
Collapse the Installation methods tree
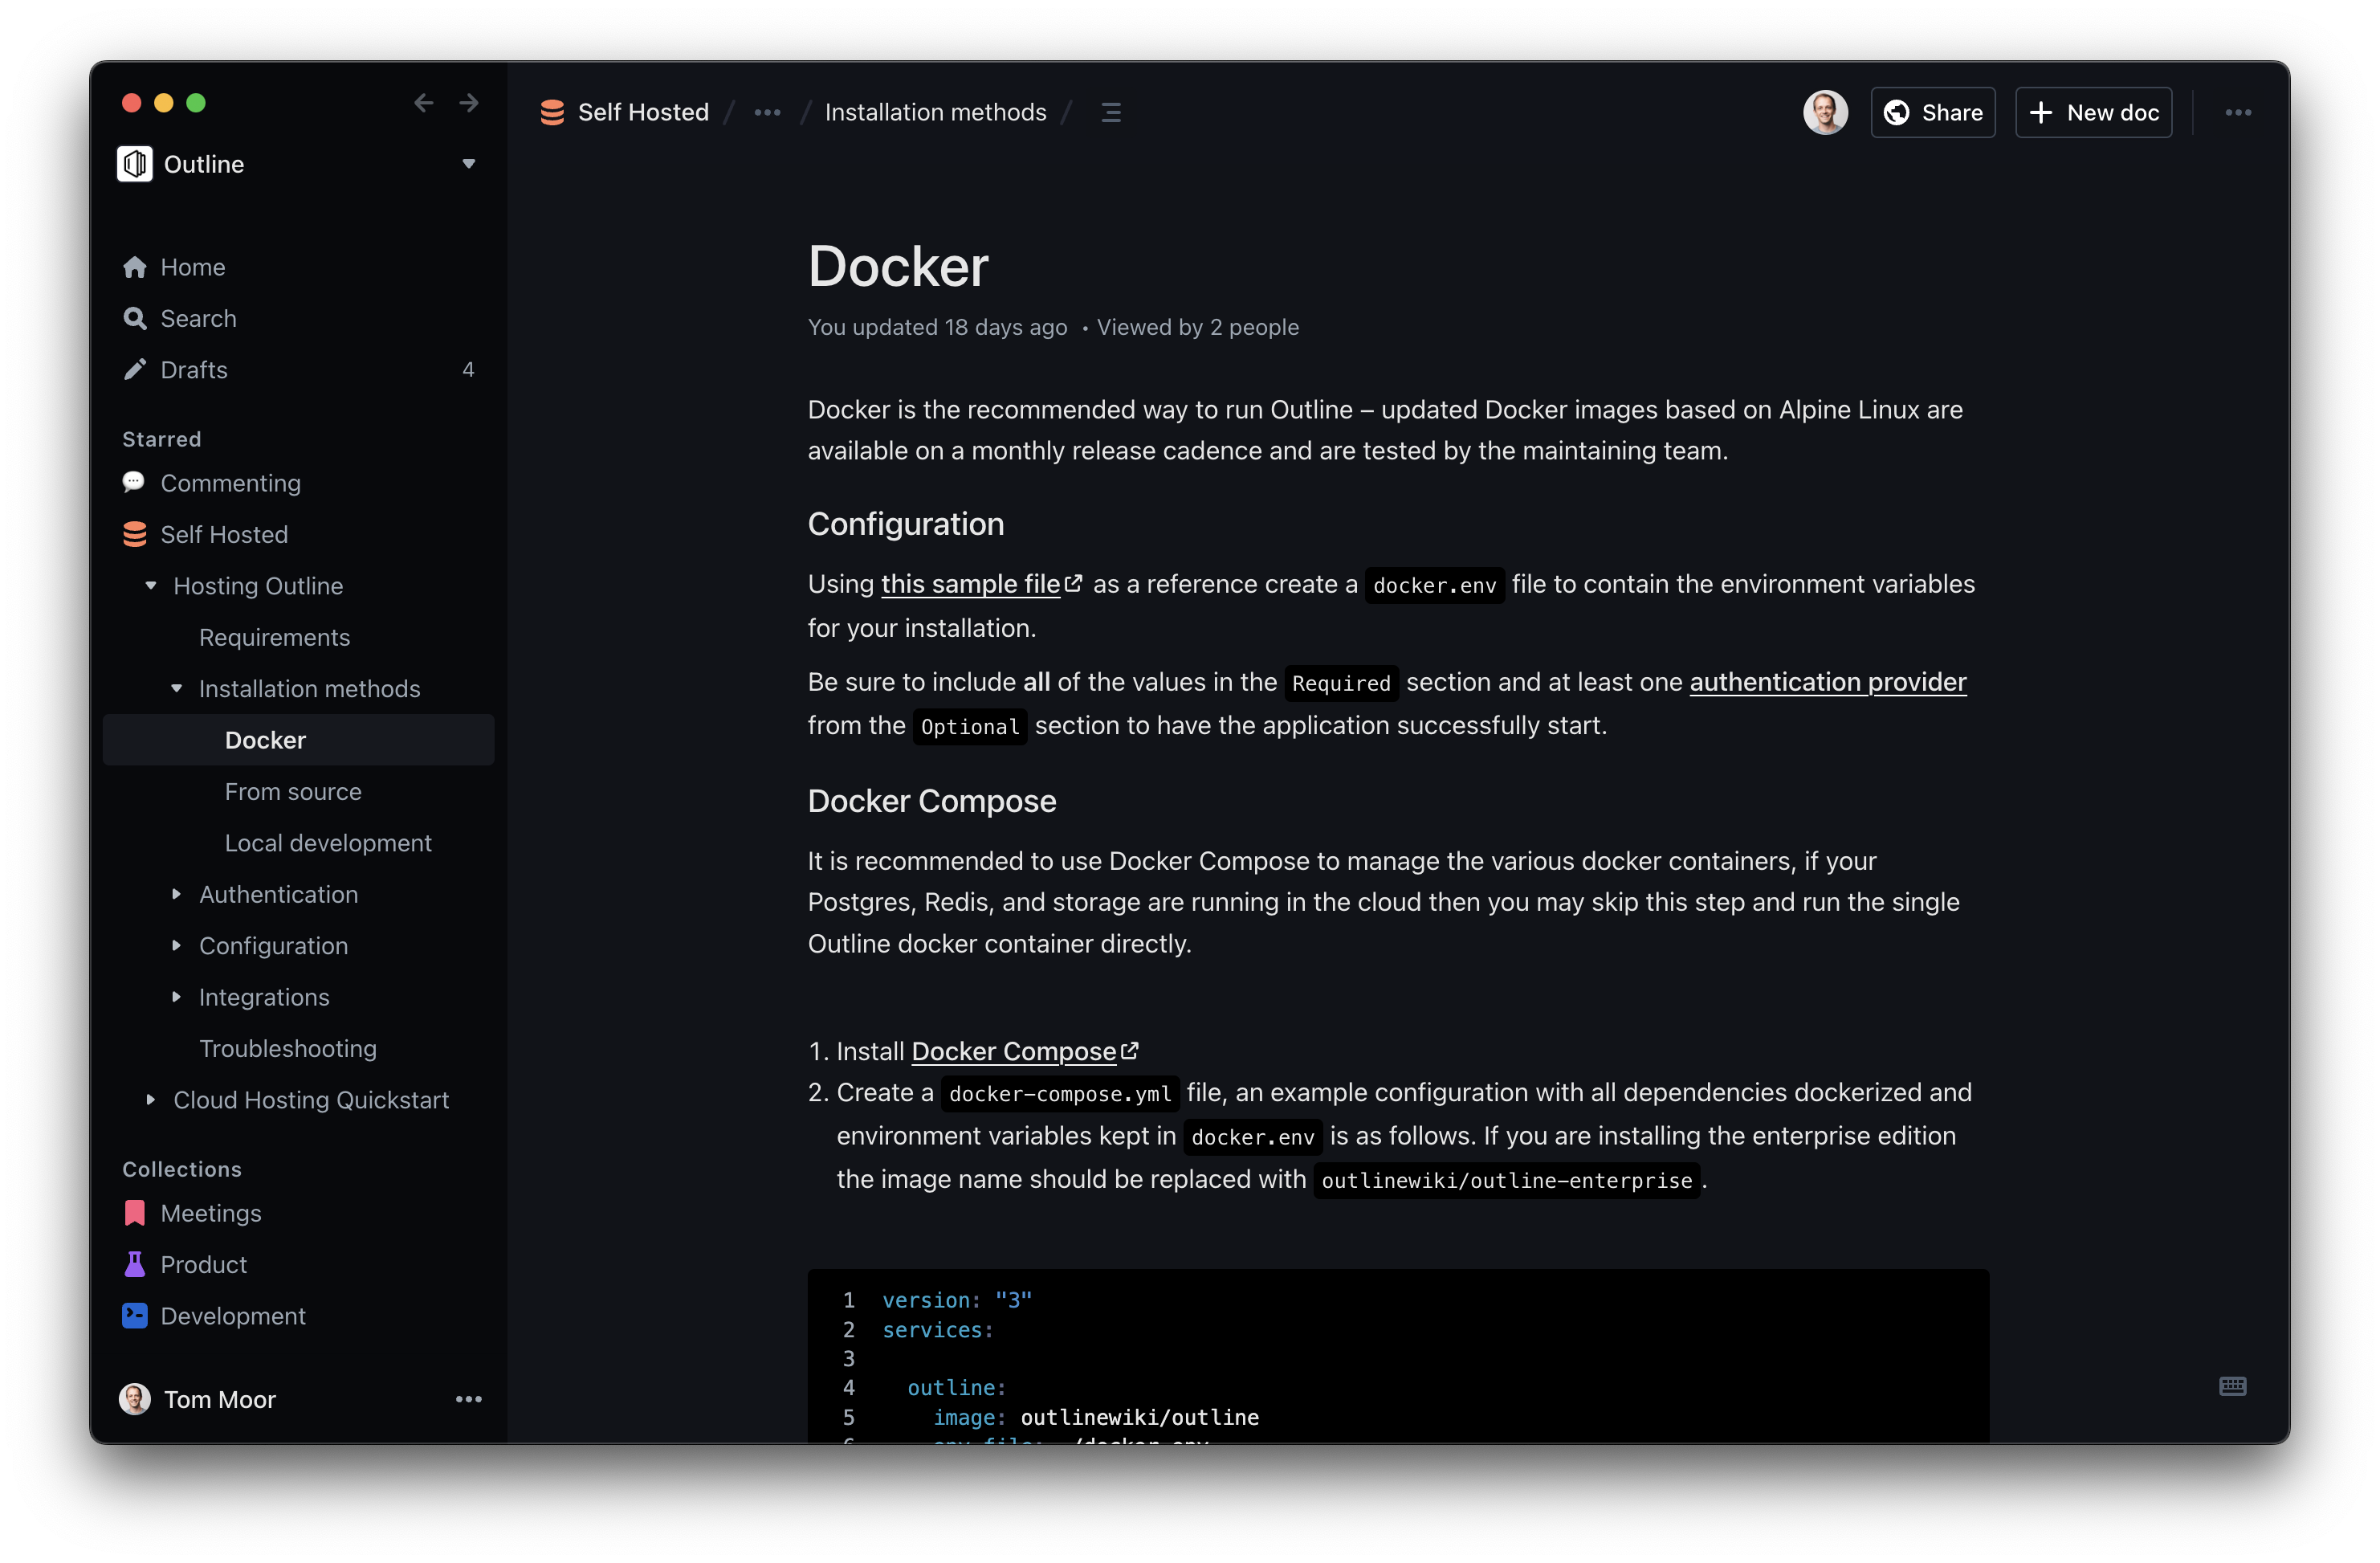pyautogui.click(x=177, y=688)
